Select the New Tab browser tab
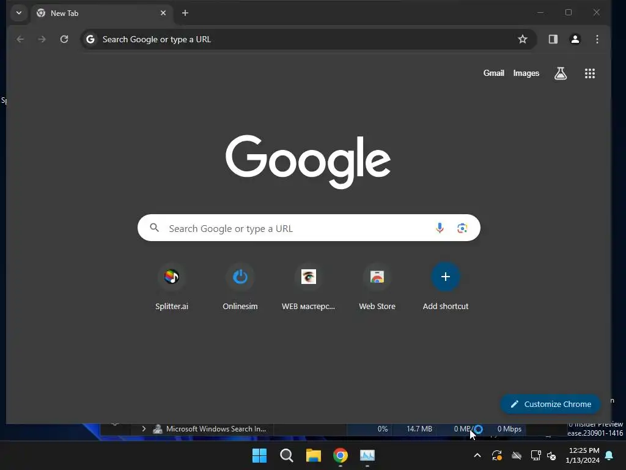Image resolution: width=626 pixels, height=470 pixels. (102, 13)
